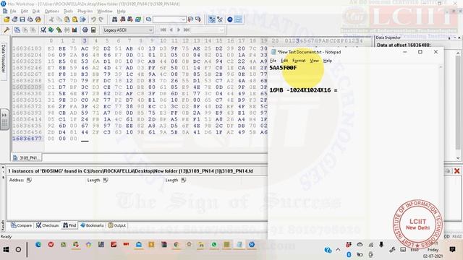
Task: Select the 3109_PN1 document tab
Action: pos(27,157)
